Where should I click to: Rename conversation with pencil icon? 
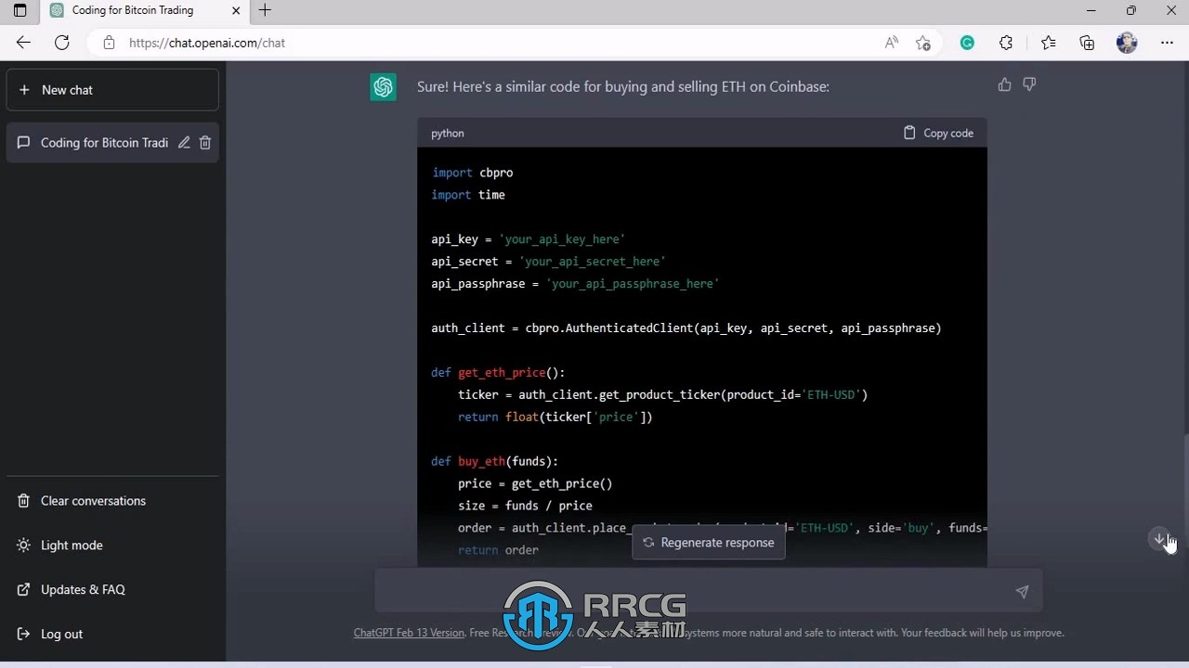coord(184,143)
